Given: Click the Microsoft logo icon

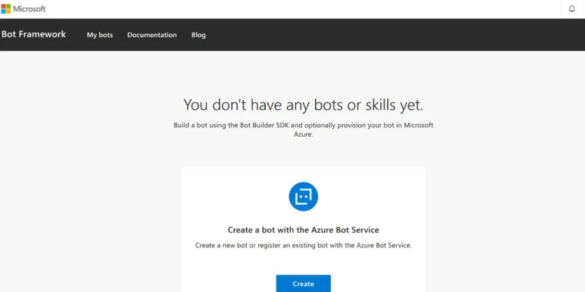Looking at the screenshot, I should tap(6, 9).
